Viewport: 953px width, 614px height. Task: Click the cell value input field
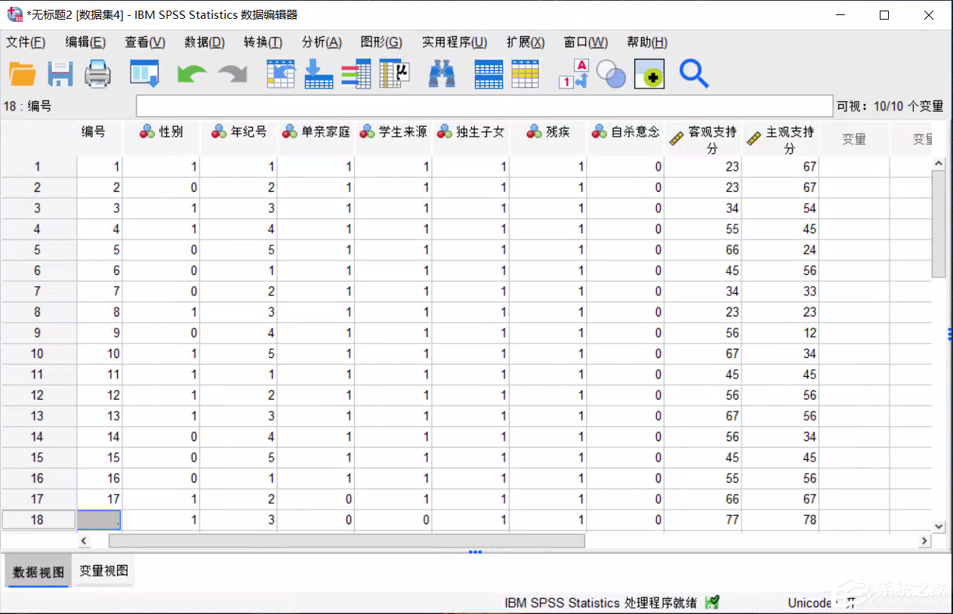coord(483,106)
